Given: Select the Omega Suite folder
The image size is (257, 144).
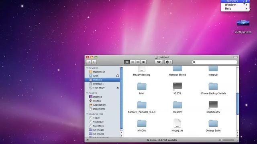Looking at the screenshot, I should point(213,126).
